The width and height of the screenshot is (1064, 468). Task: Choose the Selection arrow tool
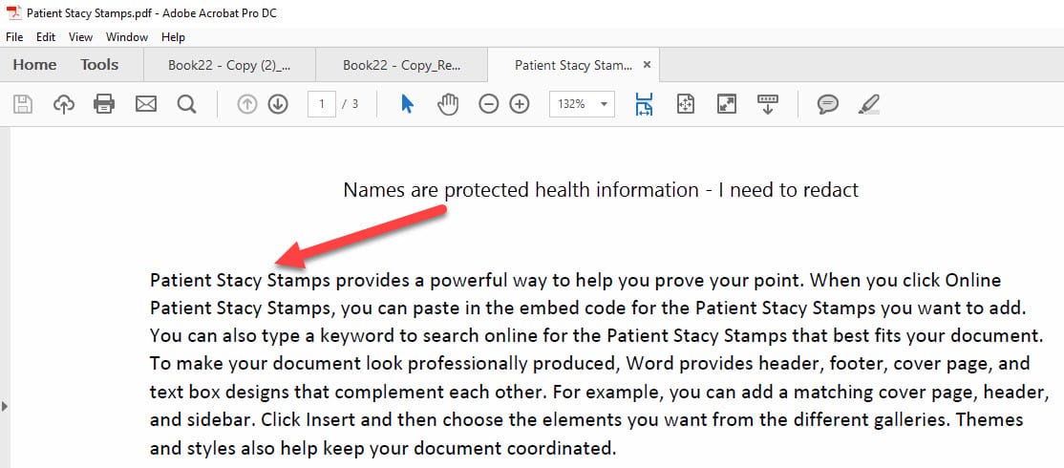coord(407,104)
